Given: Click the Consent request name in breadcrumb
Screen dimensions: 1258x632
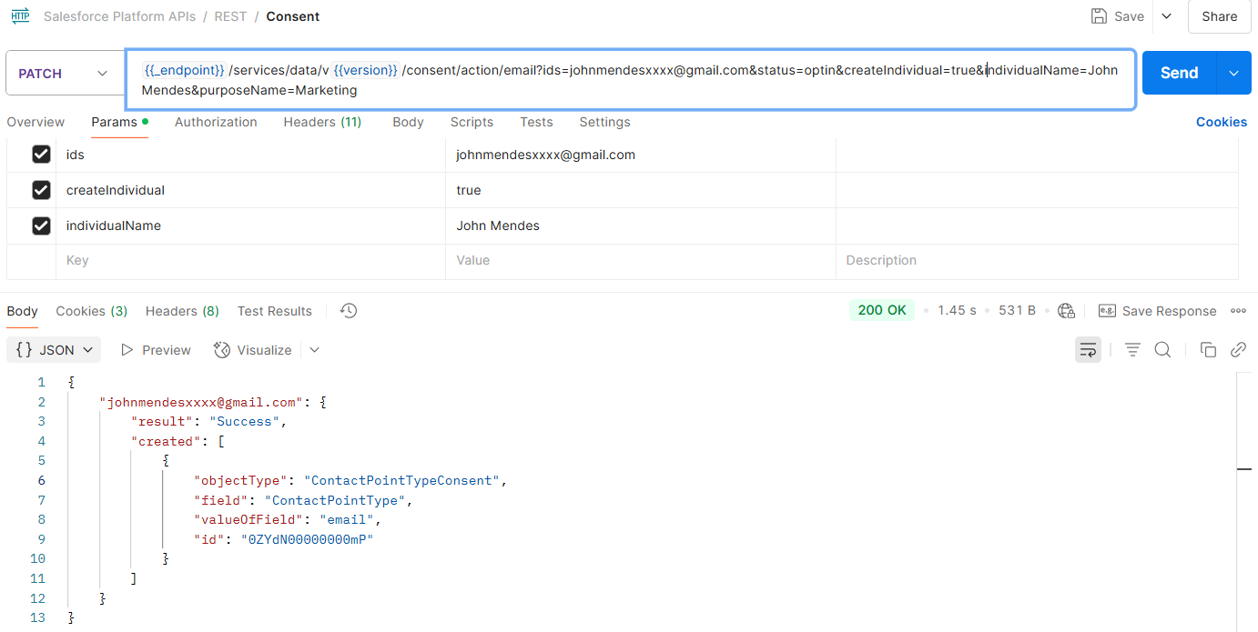Looking at the screenshot, I should click(293, 16).
